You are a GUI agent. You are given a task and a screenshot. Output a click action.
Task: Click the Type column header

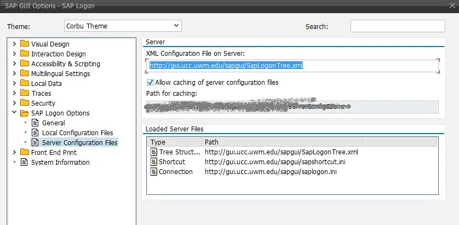coord(174,142)
